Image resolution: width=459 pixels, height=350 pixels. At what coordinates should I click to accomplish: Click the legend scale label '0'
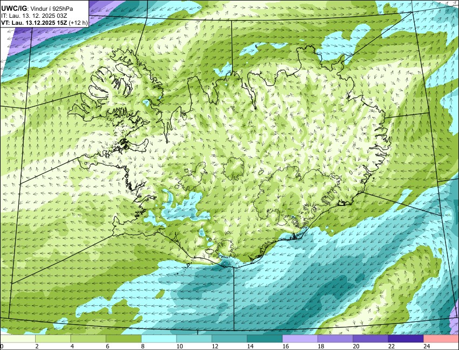[2, 346]
